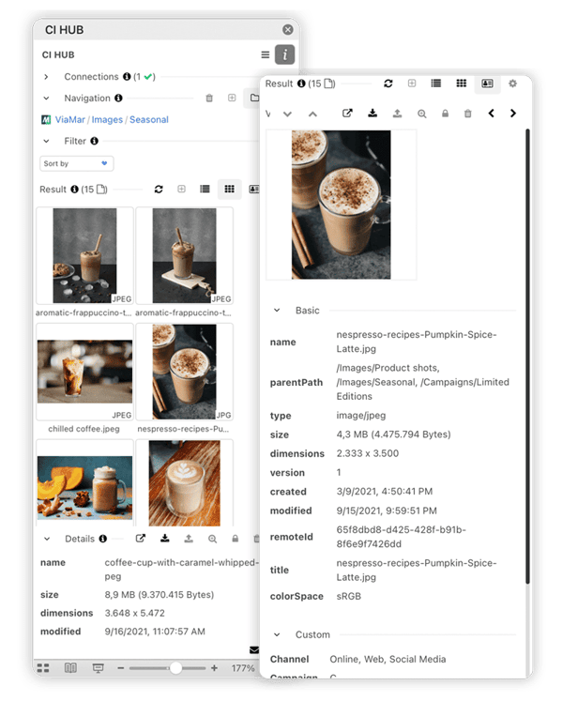Screen dimensions: 563x701
Task: Click the right panel vertical scrollbar
Action: pyautogui.click(x=527, y=356)
